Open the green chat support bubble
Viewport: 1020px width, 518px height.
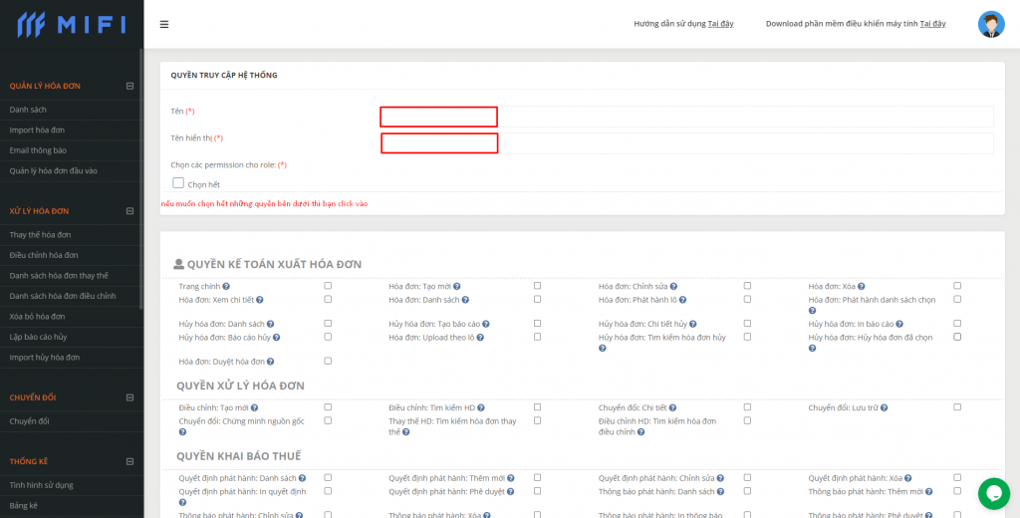[993, 493]
